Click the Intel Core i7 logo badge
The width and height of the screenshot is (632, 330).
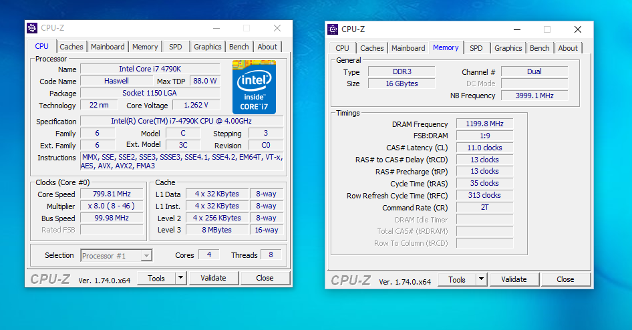(255, 87)
